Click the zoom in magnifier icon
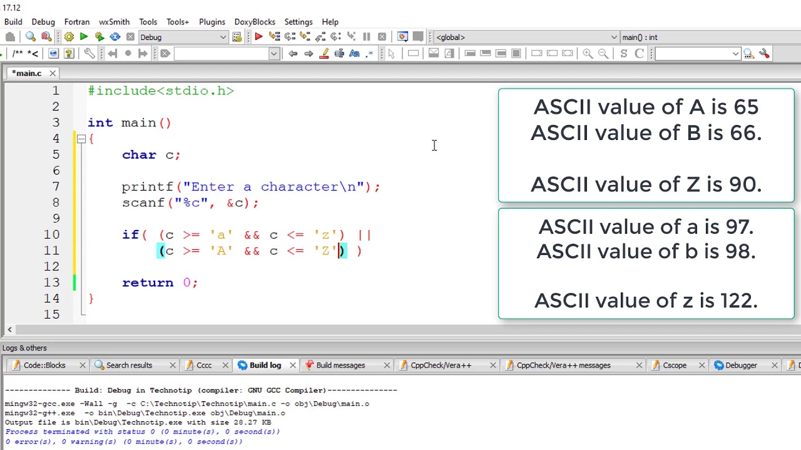801x450 pixels. [x=588, y=54]
